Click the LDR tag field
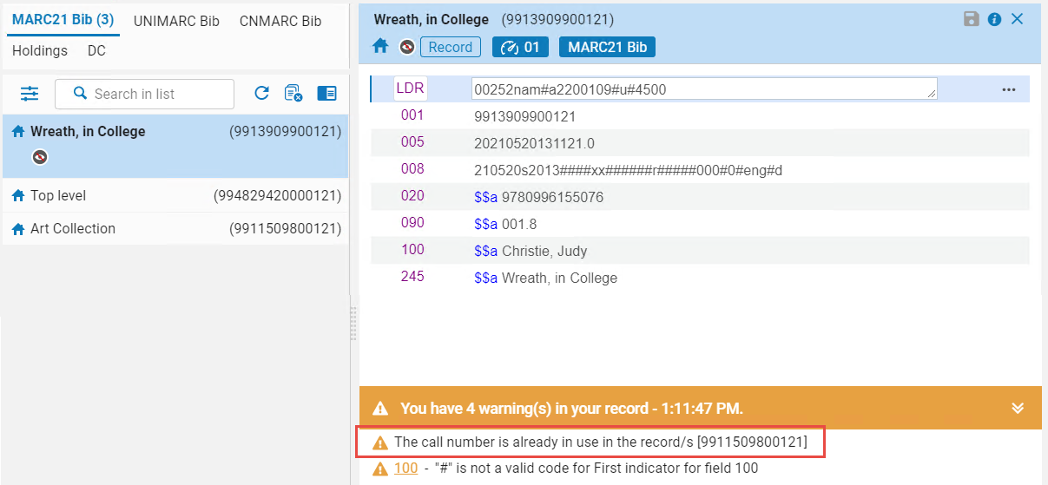This screenshot has height=485, width=1048. (410, 88)
